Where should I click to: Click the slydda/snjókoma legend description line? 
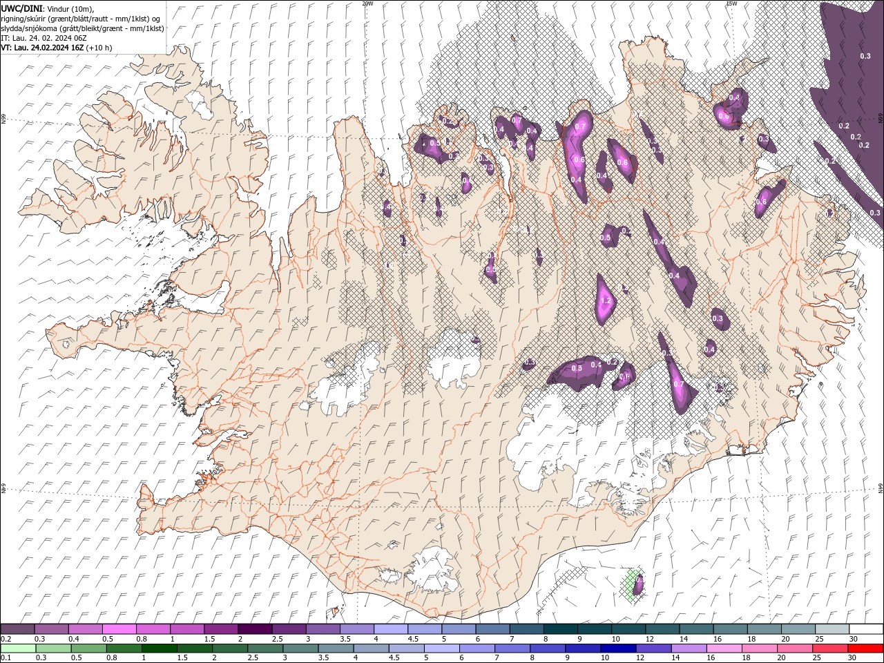(x=82, y=28)
